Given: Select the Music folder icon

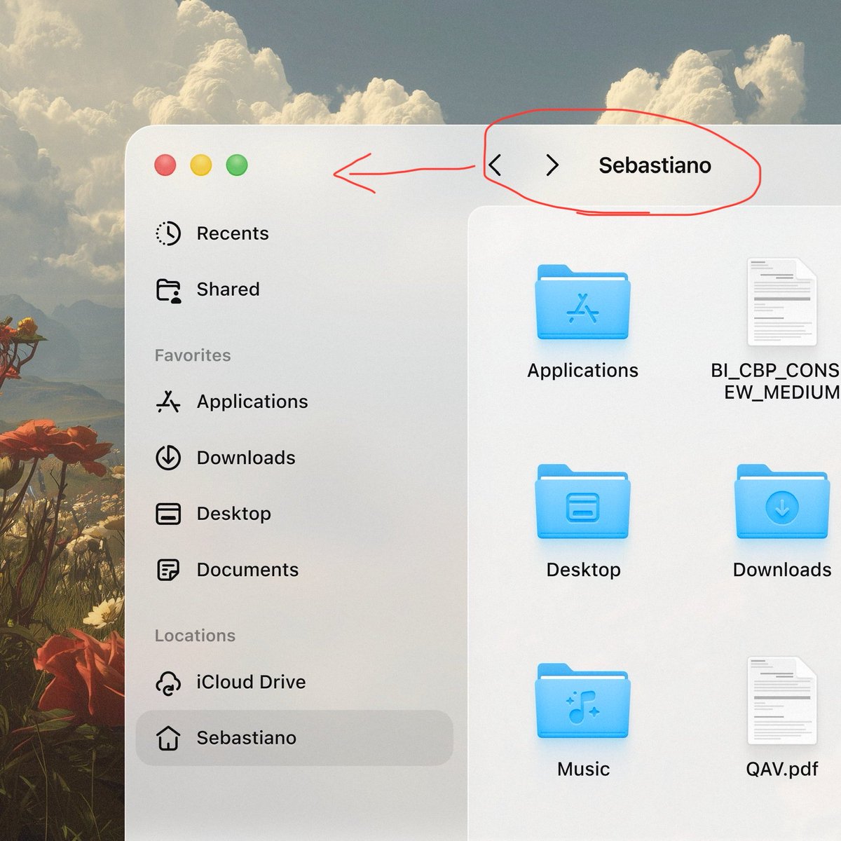Looking at the screenshot, I should tap(583, 701).
